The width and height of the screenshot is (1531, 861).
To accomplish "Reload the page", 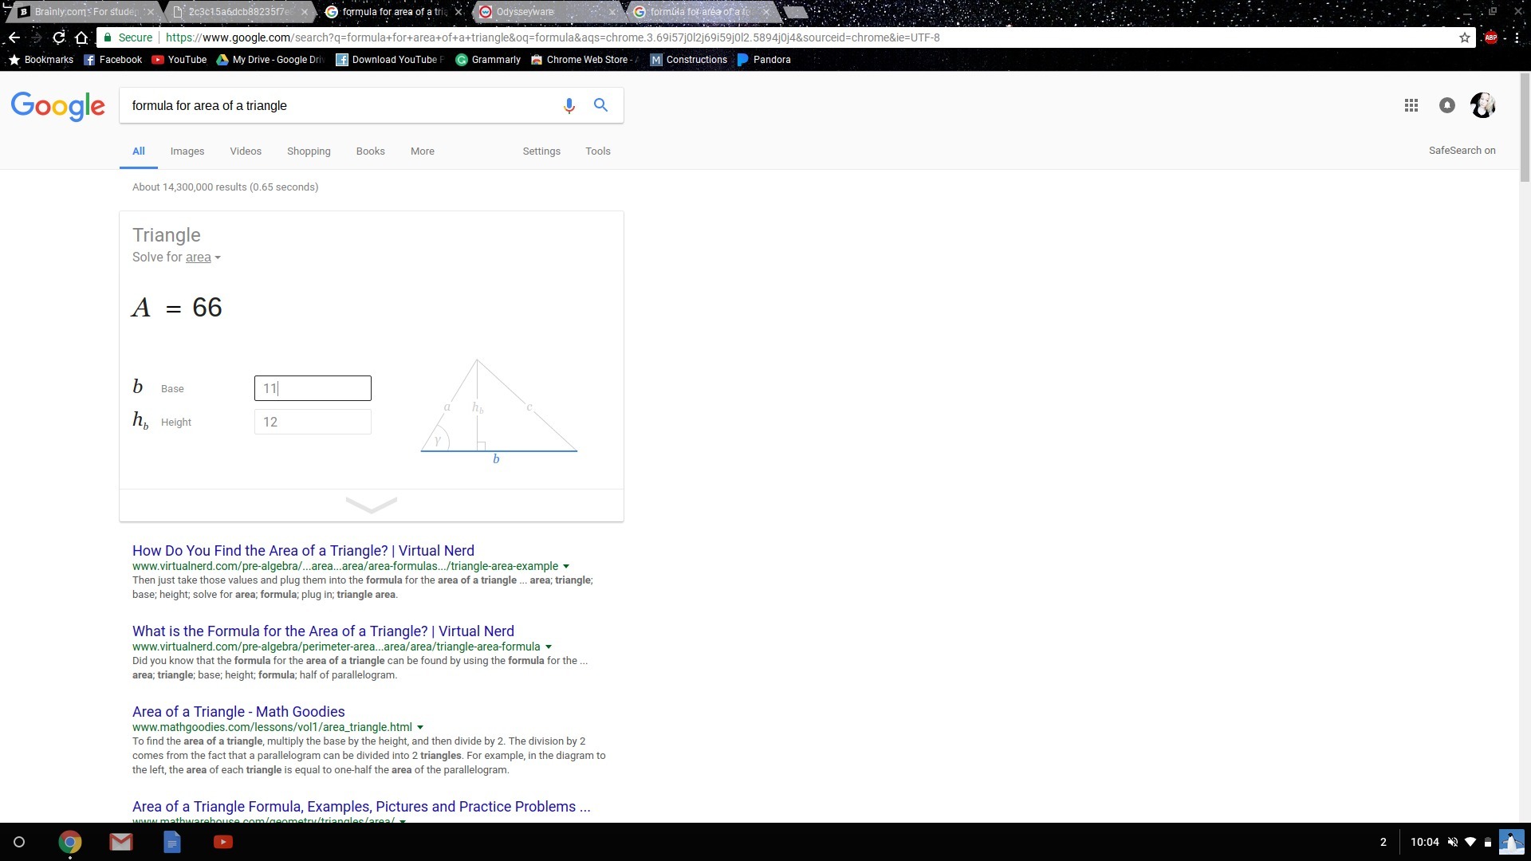I will pyautogui.click(x=59, y=37).
